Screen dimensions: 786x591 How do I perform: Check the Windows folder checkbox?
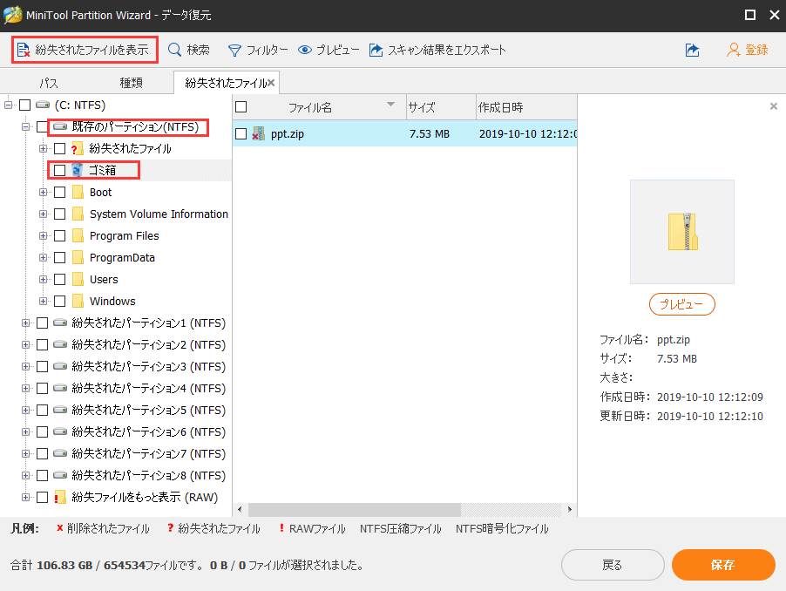pyautogui.click(x=58, y=301)
